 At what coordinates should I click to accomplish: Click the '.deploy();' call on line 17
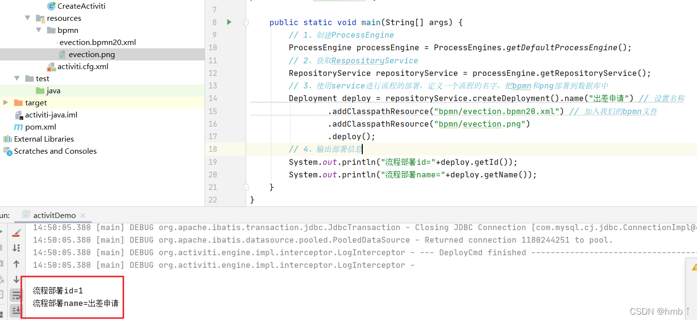(352, 136)
